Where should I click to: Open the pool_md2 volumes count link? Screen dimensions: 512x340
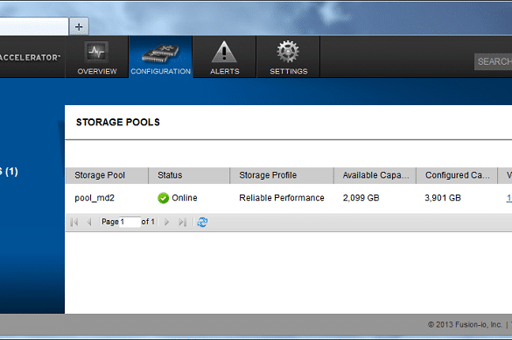point(509,198)
